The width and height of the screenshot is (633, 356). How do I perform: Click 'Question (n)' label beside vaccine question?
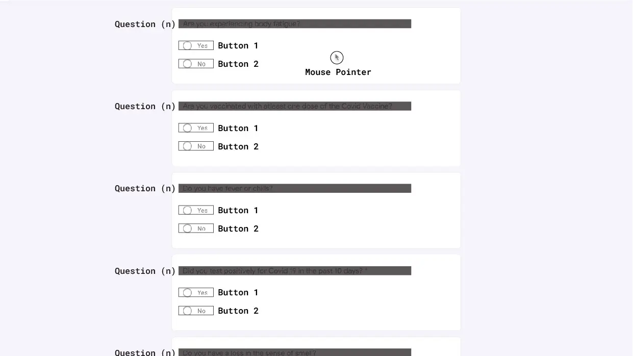tap(145, 106)
